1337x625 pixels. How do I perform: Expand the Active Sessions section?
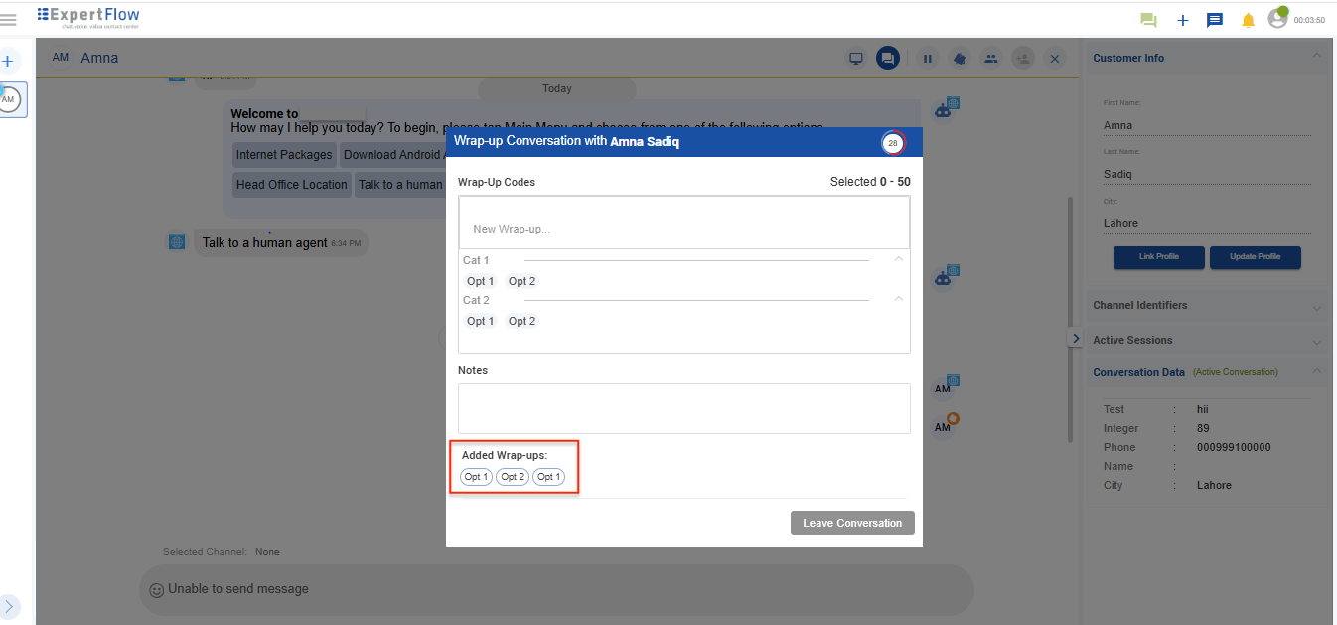coord(1316,342)
